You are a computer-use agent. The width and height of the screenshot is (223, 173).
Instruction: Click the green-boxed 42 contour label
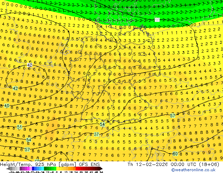click(x=15, y=89)
